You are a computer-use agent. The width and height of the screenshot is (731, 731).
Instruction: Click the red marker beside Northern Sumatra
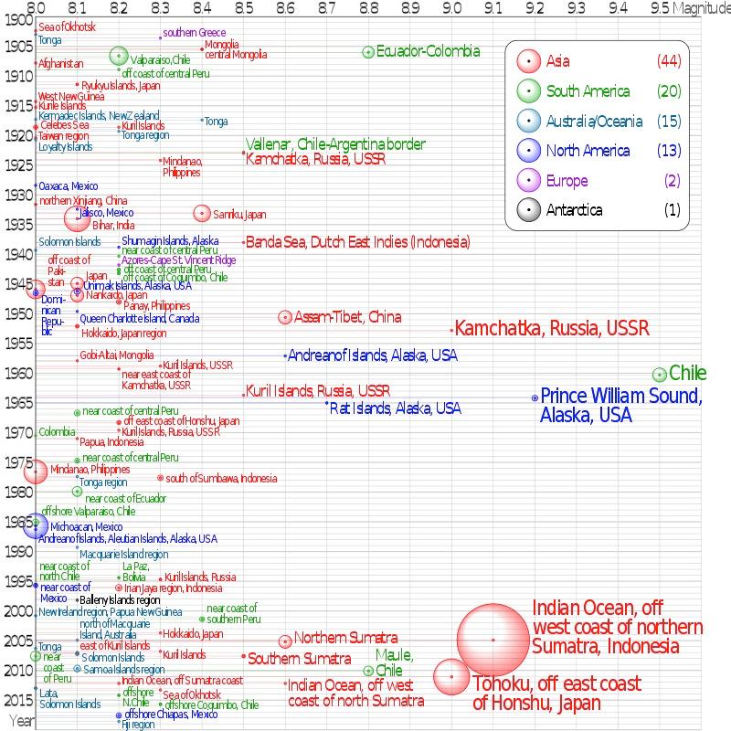(x=285, y=641)
